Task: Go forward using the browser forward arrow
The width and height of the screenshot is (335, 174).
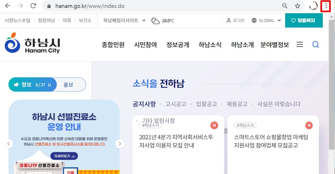Action: pyautogui.click(x=21, y=6)
